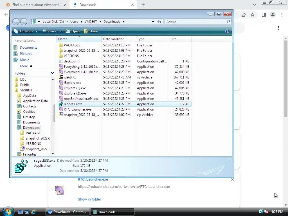Viewport: 288px width, 216px height.
Task: Click the Pictures icon in Favorite Links
Action: pos(16,54)
